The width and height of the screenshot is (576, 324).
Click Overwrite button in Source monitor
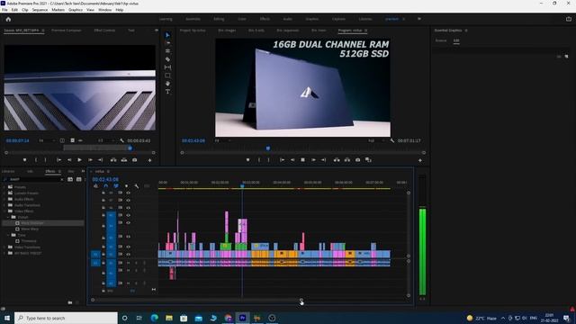124,160
